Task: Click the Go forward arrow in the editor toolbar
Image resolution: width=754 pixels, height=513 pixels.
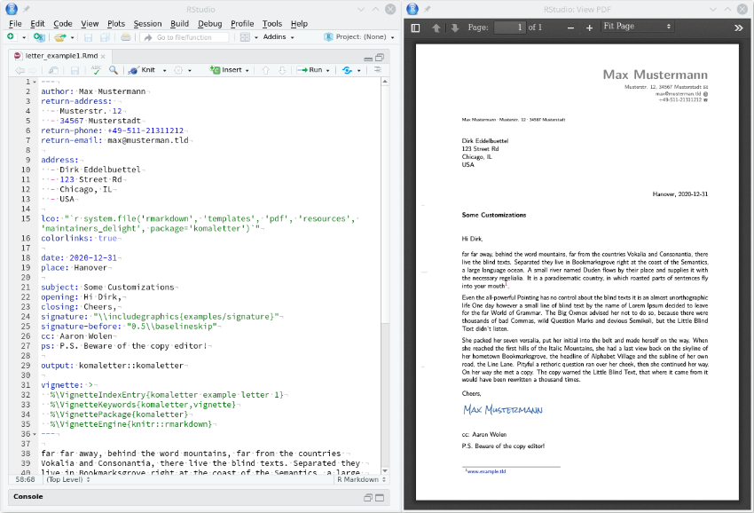Action: pyautogui.click(x=32, y=70)
